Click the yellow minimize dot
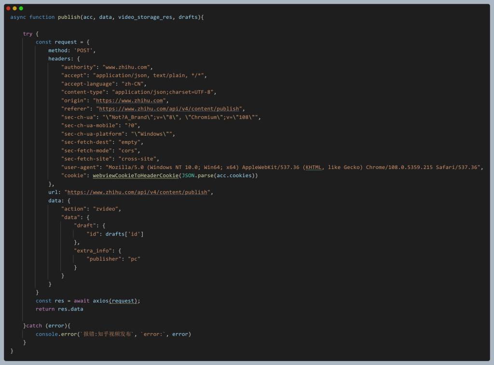 pos(14,8)
